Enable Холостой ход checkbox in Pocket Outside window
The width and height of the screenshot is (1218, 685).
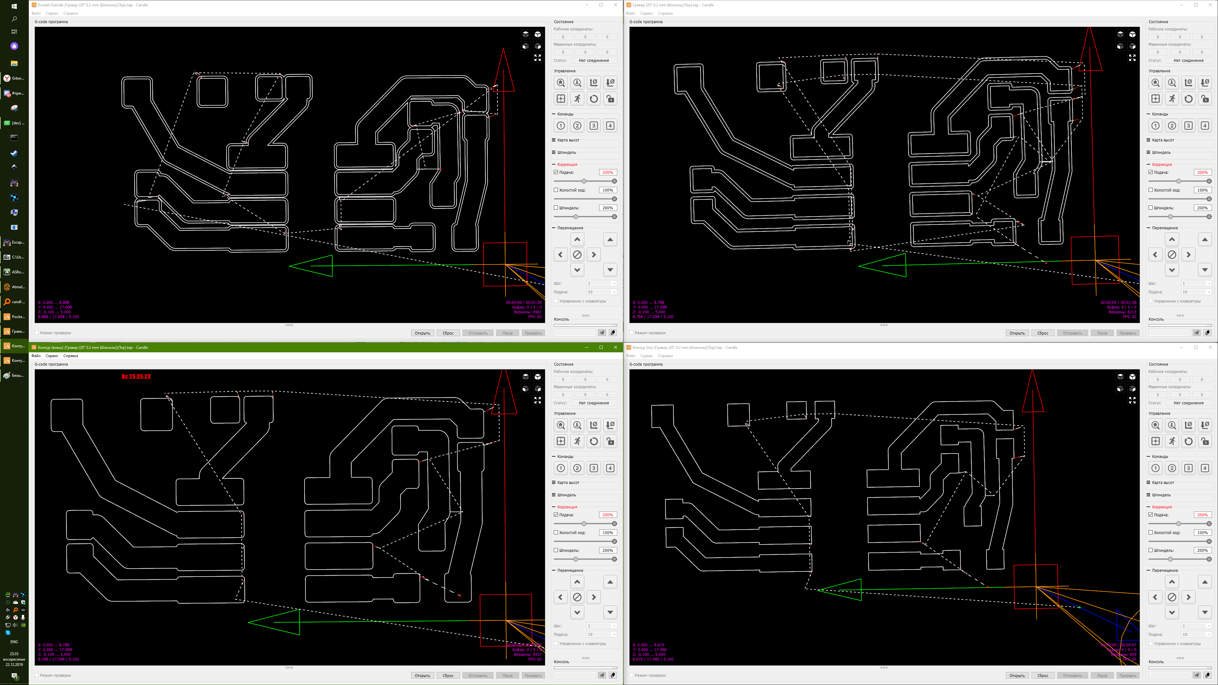coord(556,190)
